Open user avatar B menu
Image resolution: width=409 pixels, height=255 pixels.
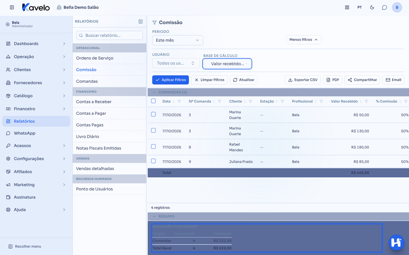pyautogui.click(x=397, y=7)
